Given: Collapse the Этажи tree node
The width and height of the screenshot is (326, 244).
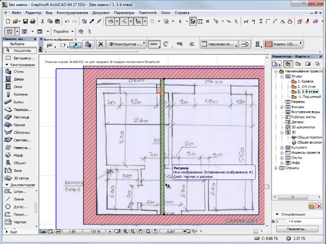Looking at the screenshot, I should click(x=282, y=77).
